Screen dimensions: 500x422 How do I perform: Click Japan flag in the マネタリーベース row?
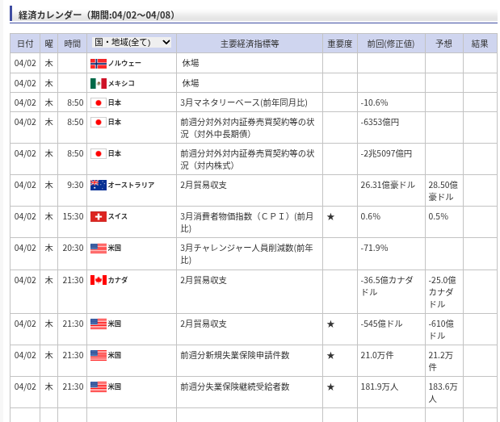pyautogui.click(x=98, y=102)
